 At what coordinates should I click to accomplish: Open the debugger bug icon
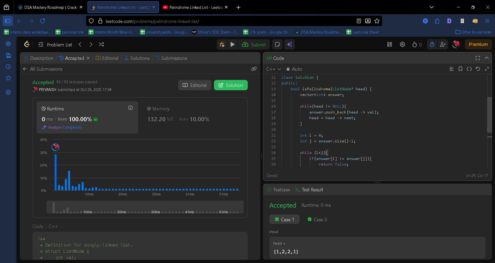click(222, 45)
